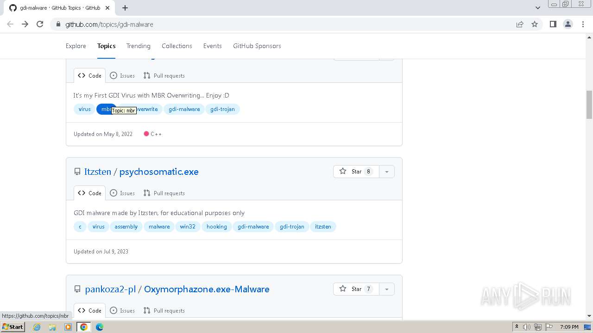
Task: Open Issues tab of psychosomatic.exe
Action: pos(122,193)
